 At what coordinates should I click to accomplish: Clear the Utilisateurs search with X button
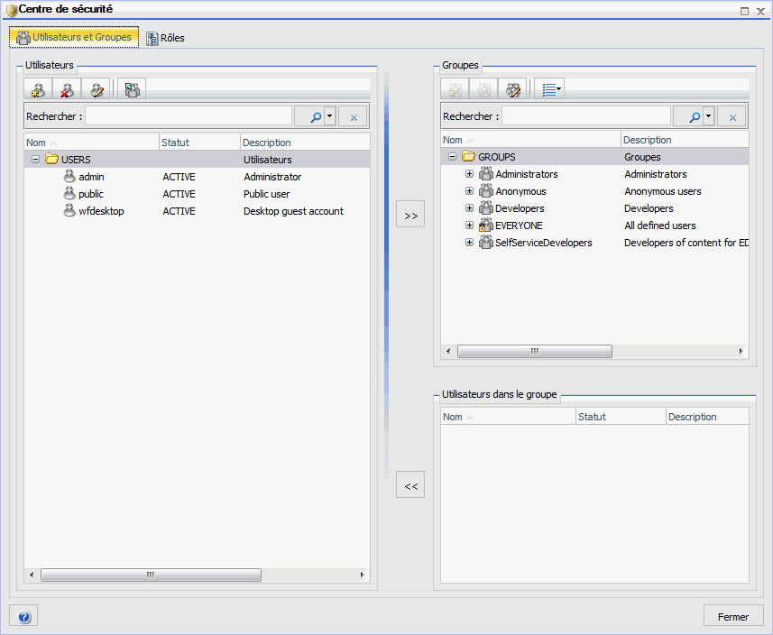point(354,117)
